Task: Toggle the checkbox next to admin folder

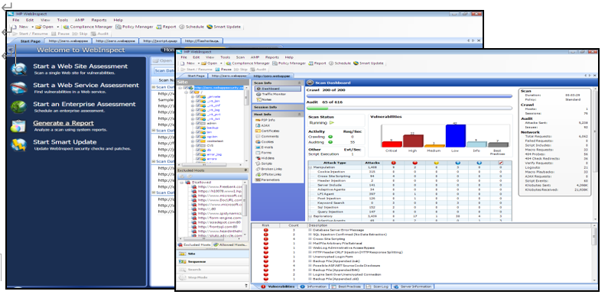Action: pos(199,123)
